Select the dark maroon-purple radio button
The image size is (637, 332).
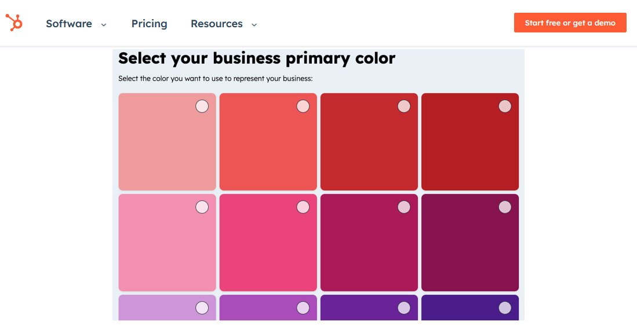click(505, 207)
